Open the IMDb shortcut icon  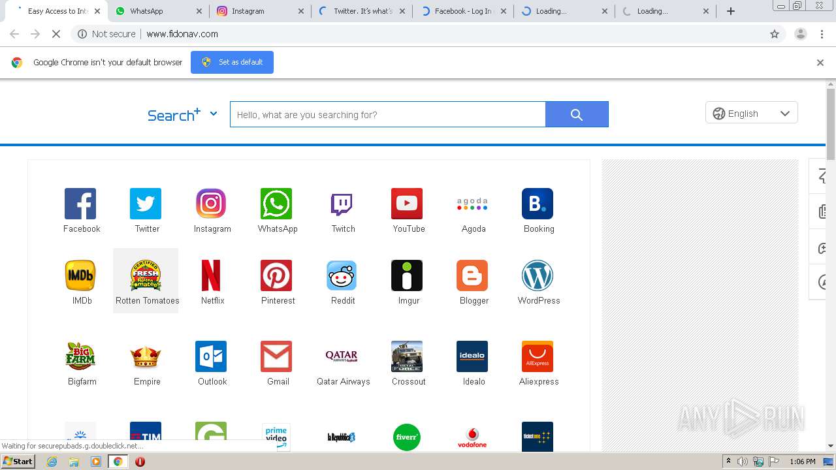coord(80,275)
